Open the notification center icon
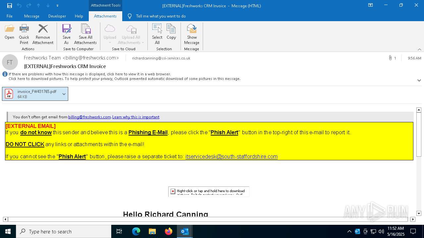 point(413,231)
